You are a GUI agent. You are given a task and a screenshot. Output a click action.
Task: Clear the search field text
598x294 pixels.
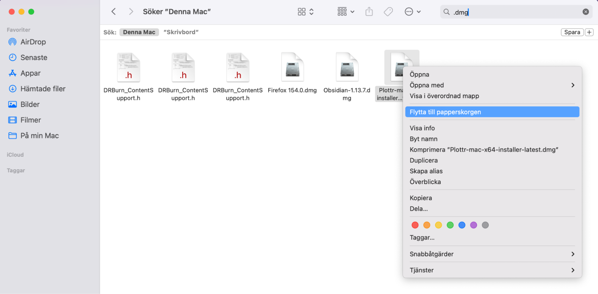pyautogui.click(x=585, y=12)
